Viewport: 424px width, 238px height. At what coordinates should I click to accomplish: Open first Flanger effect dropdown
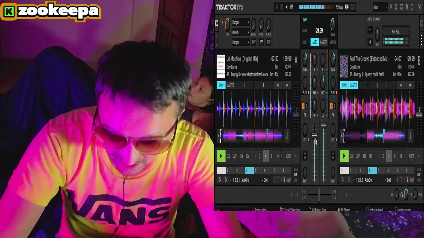point(240,22)
